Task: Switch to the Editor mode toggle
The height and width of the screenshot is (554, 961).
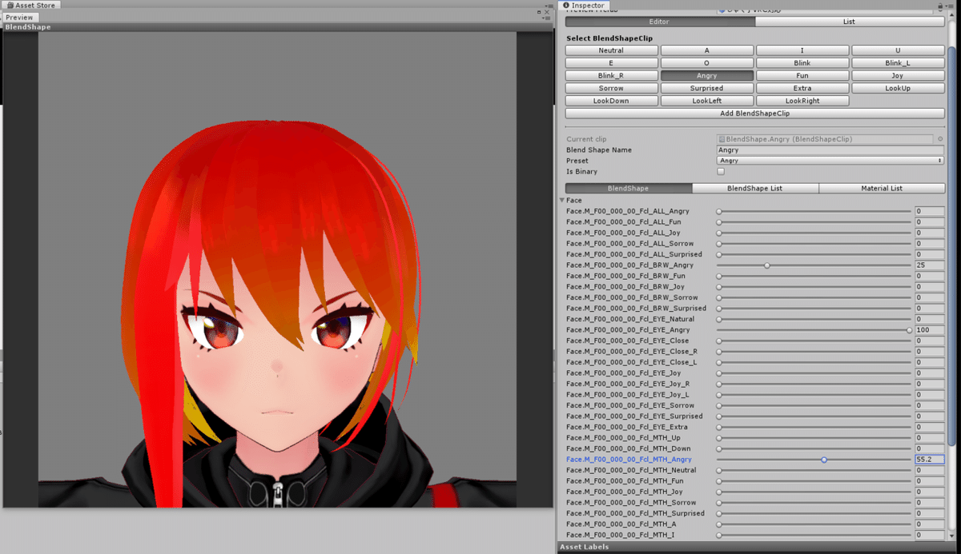Action: click(x=659, y=22)
